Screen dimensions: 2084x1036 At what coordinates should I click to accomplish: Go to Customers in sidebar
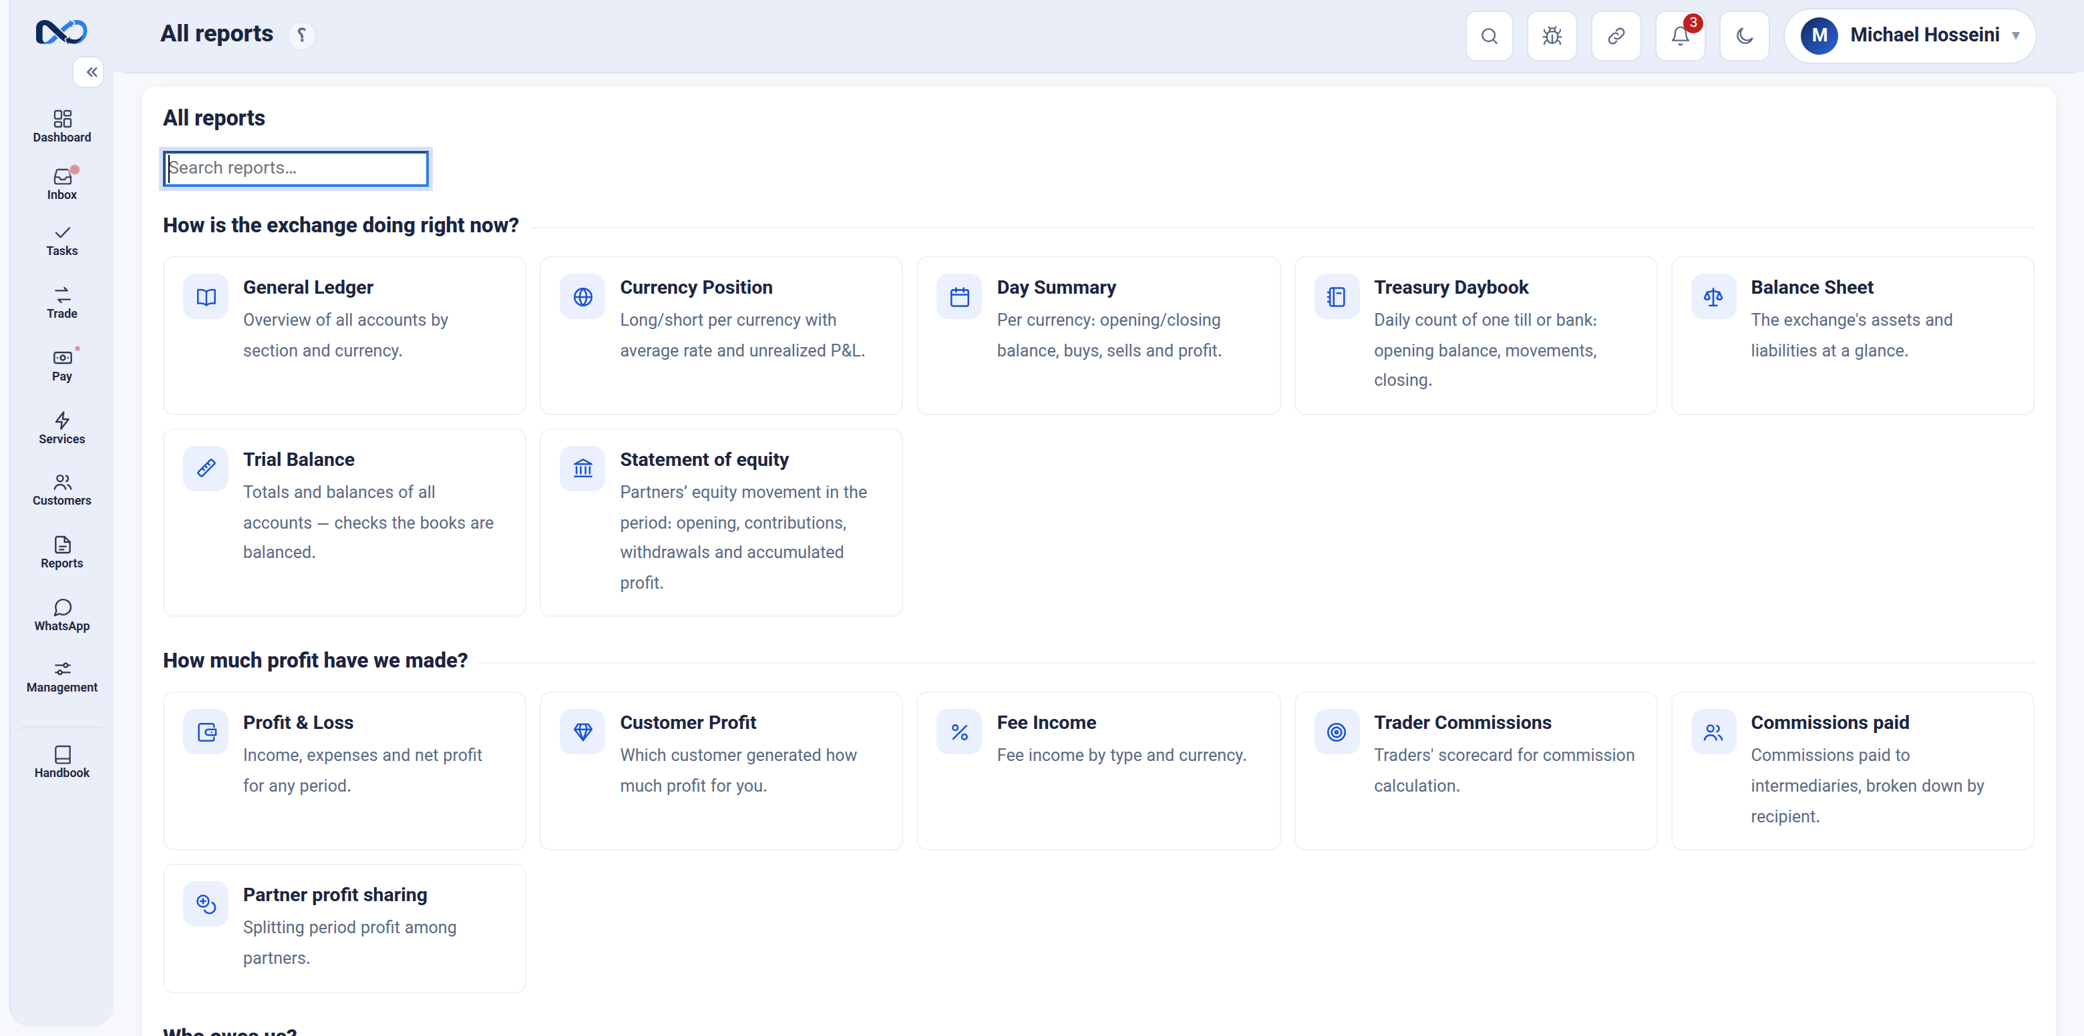coord(61,490)
